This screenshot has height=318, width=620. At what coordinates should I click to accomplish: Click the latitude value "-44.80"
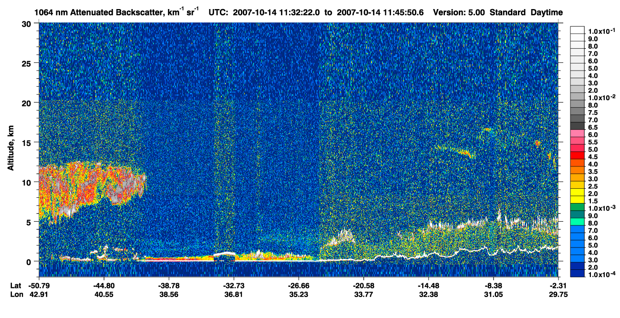tap(103, 285)
